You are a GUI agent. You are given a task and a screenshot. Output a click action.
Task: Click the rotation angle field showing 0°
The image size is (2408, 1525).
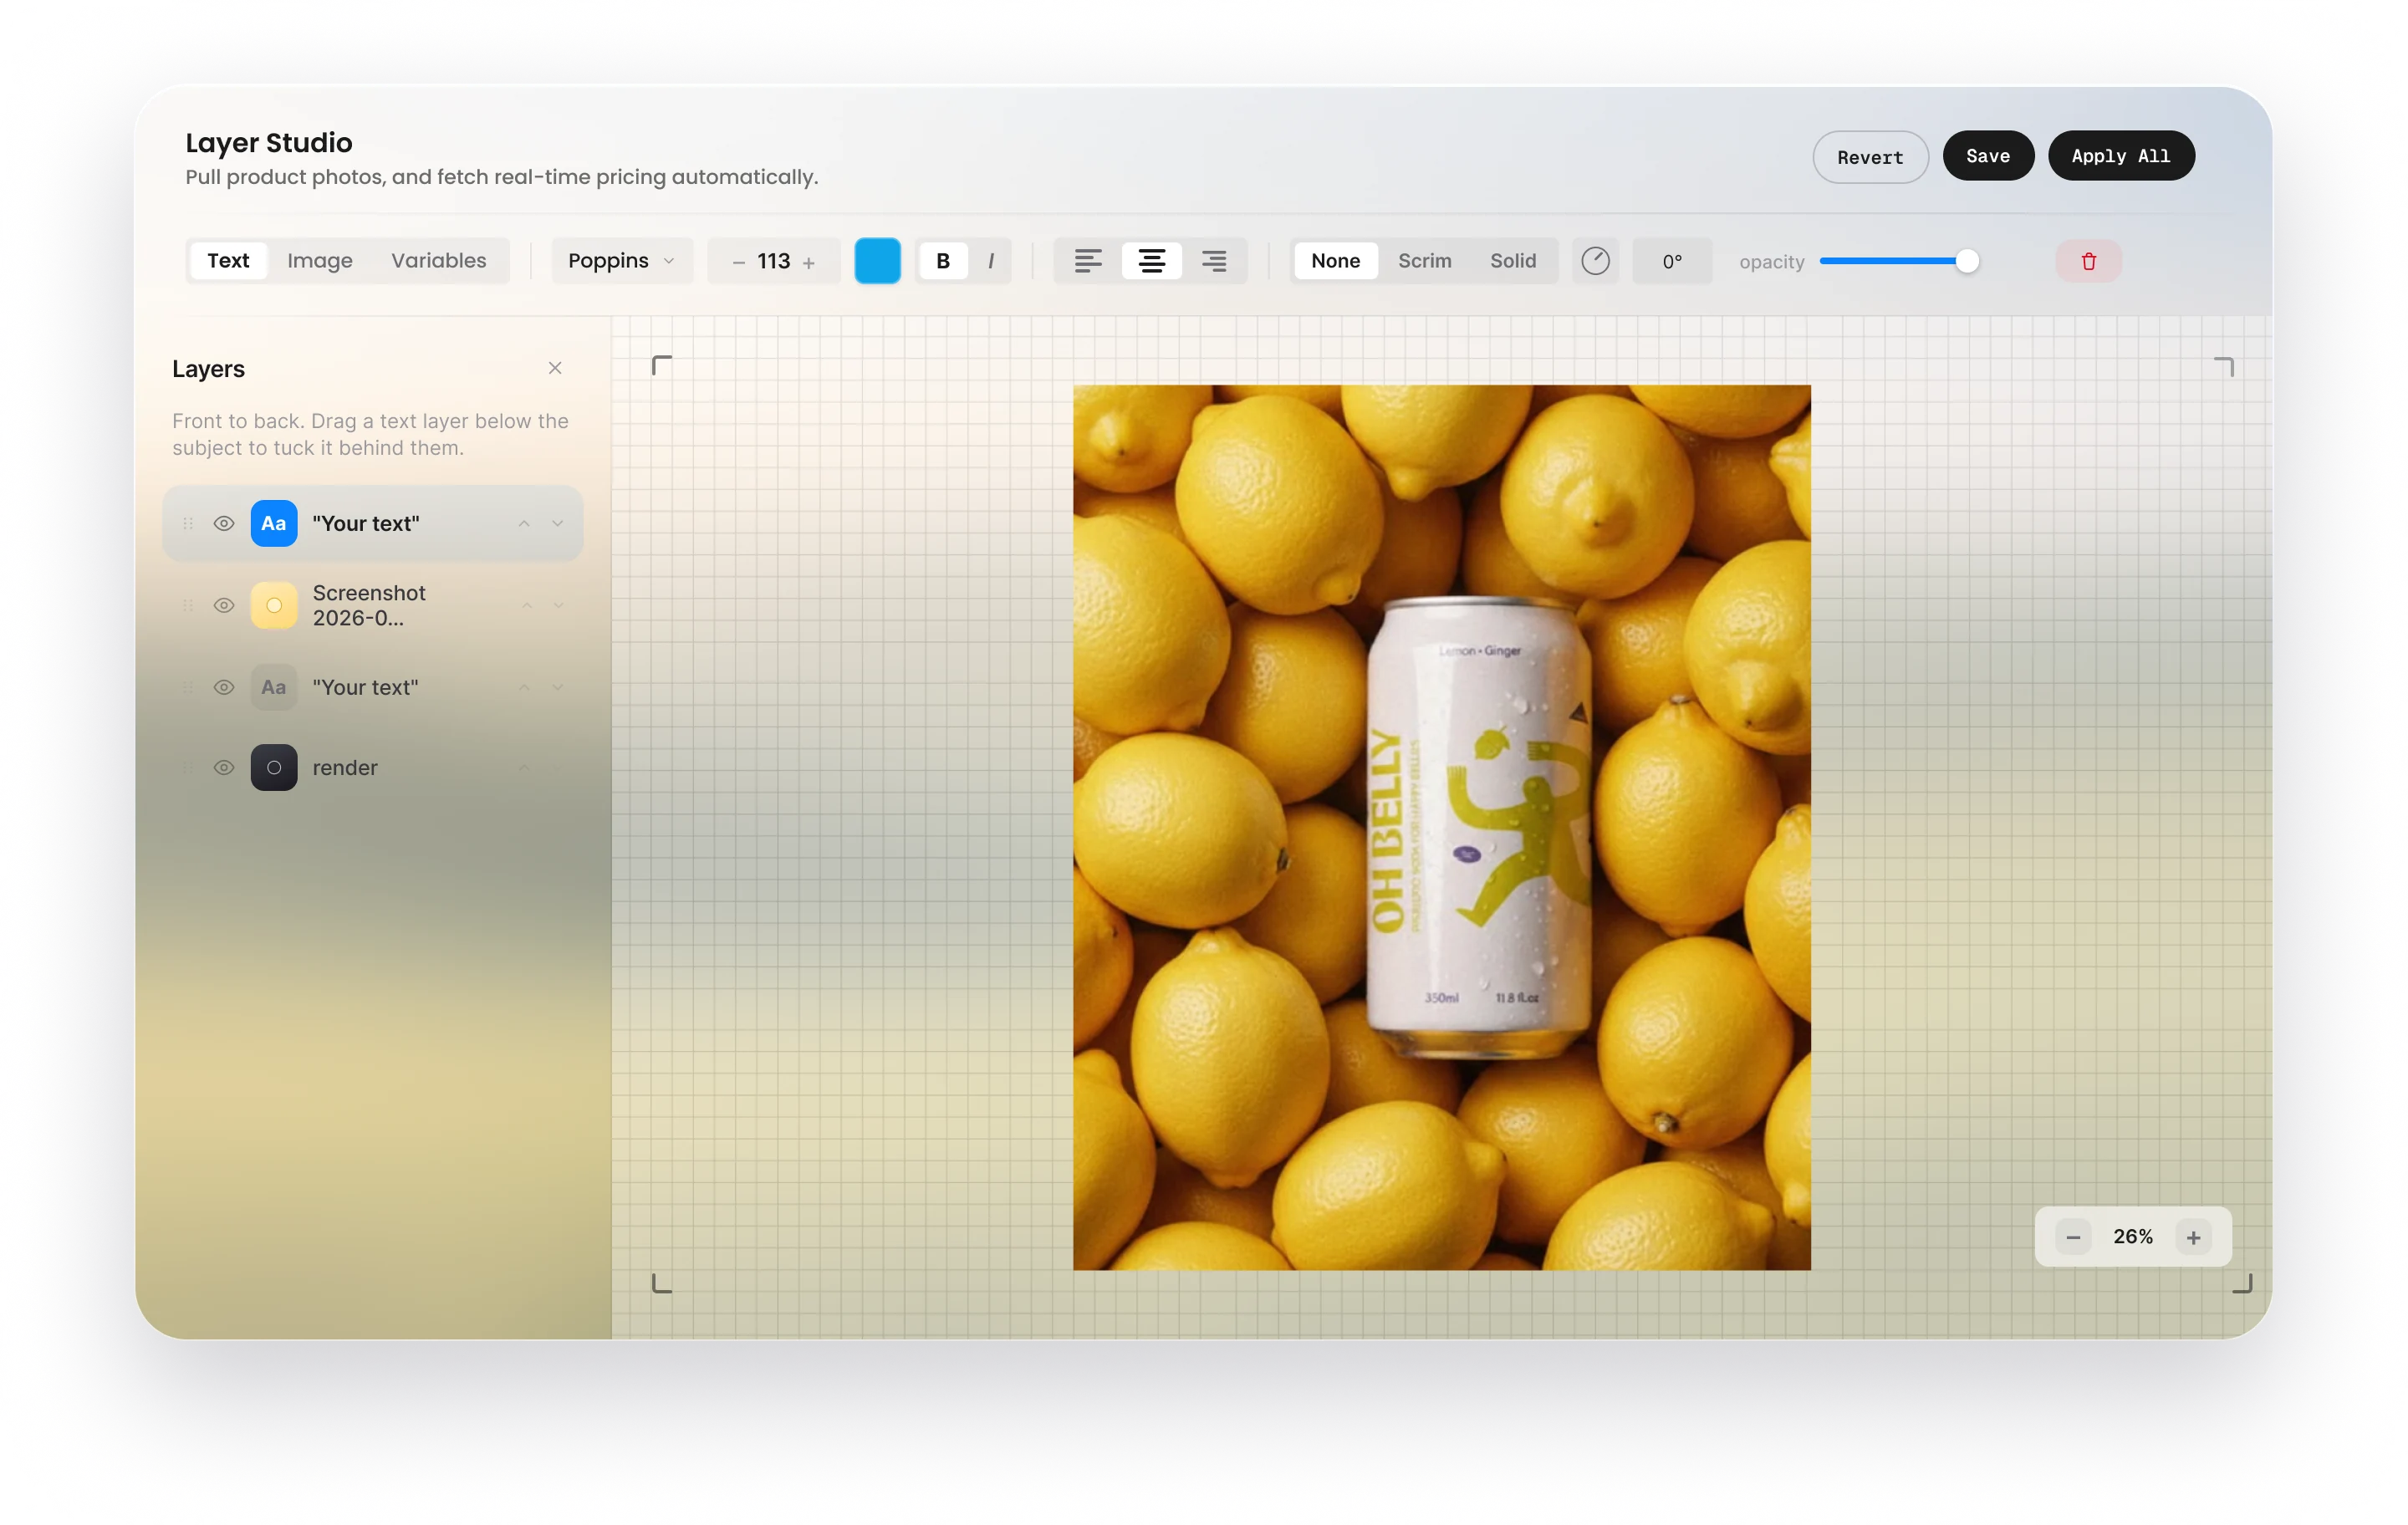(1672, 262)
